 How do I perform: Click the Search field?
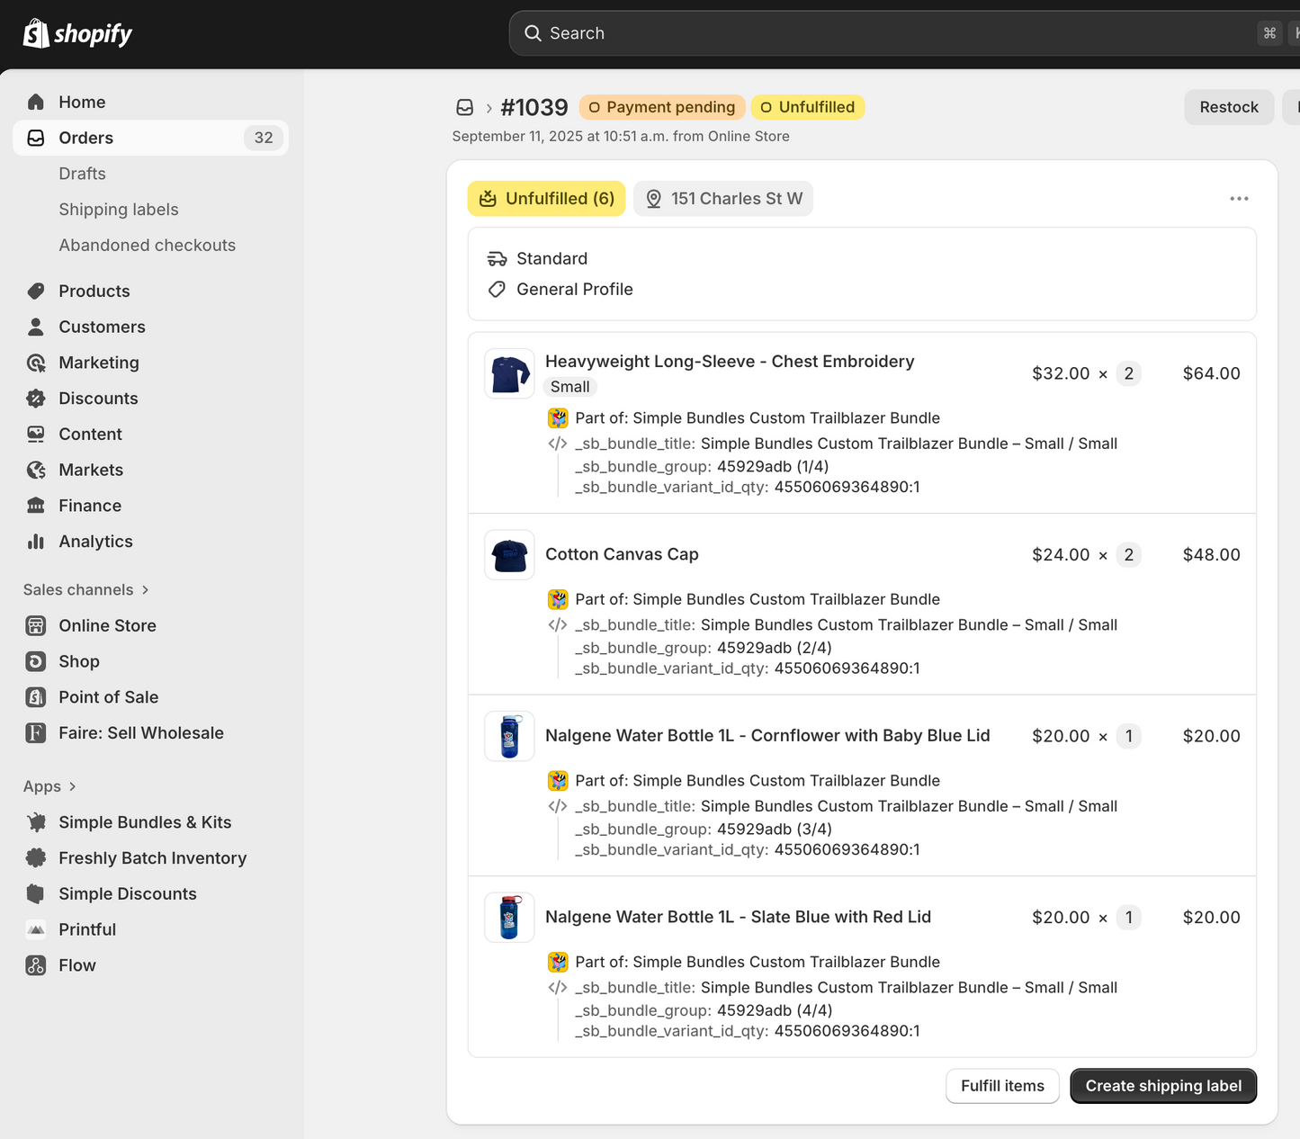904,33
